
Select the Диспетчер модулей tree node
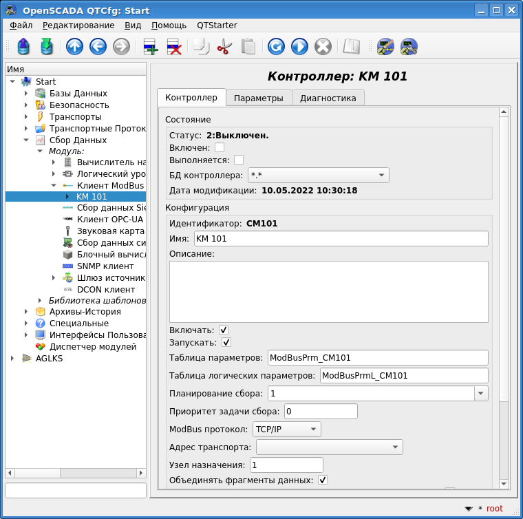93,347
